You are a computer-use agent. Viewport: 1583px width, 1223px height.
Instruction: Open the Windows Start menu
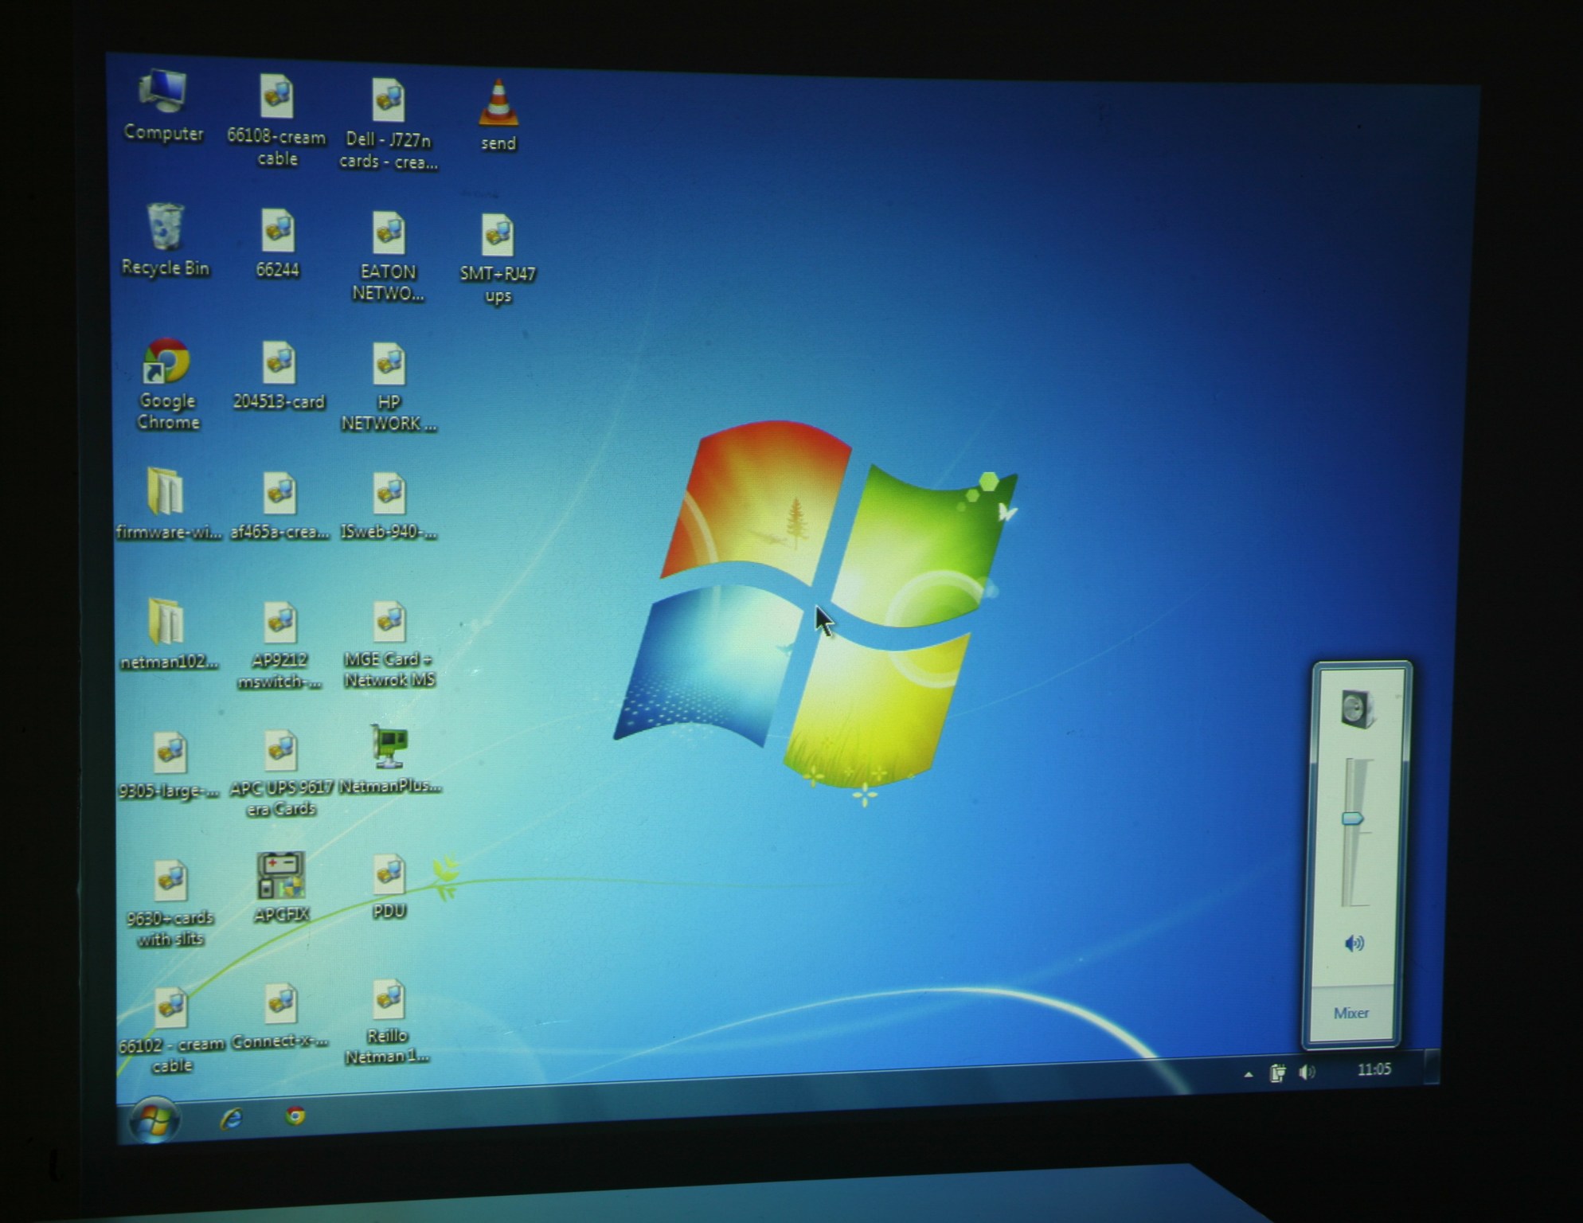(x=154, y=1120)
